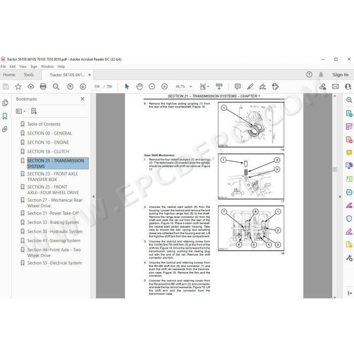Click the new bookmark icon

pyautogui.click(x=34, y=111)
